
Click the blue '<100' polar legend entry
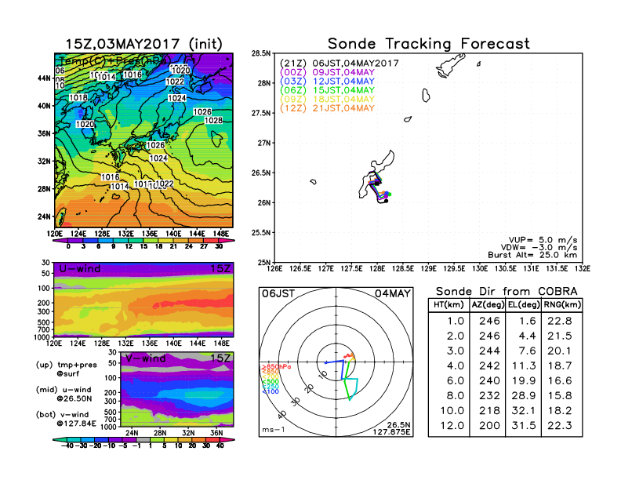pyautogui.click(x=271, y=392)
